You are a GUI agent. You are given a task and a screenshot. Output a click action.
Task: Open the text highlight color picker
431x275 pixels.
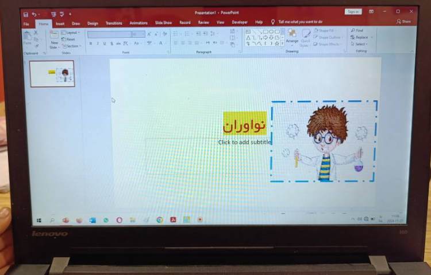(x=150, y=44)
